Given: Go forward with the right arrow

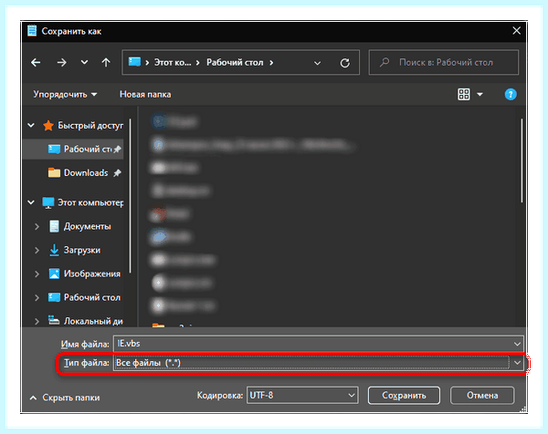Looking at the screenshot, I should click(62, 63).
